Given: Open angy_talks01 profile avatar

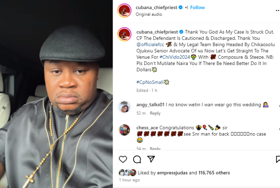Looking at the screenshot, I should click(x=124, y=107).
